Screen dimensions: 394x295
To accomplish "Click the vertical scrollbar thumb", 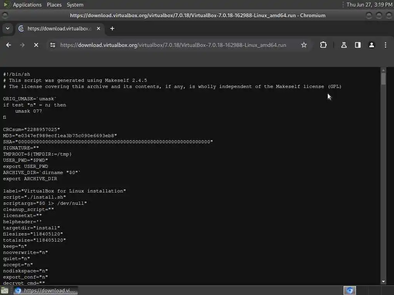I will (383, 79).
